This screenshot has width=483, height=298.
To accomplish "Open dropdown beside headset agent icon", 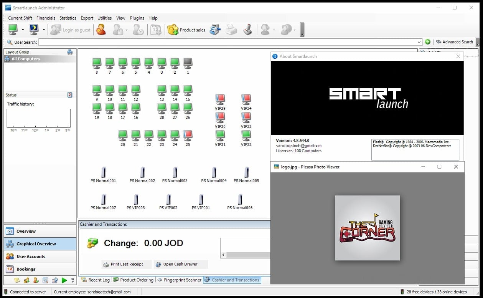I will point(274,30).
